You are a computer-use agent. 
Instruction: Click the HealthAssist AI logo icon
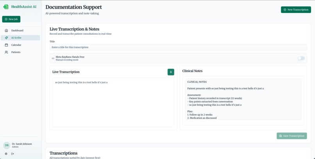click(x=6, y=7)
